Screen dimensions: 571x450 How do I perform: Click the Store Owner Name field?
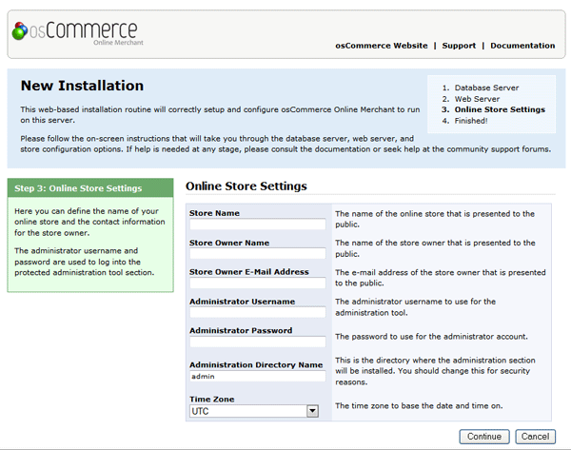click(x=257, y=254)
